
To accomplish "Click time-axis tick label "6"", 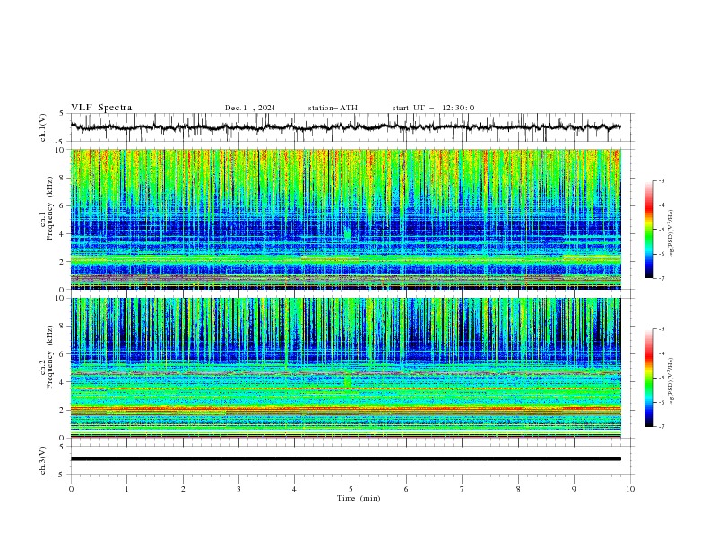I will coord(406,489).
